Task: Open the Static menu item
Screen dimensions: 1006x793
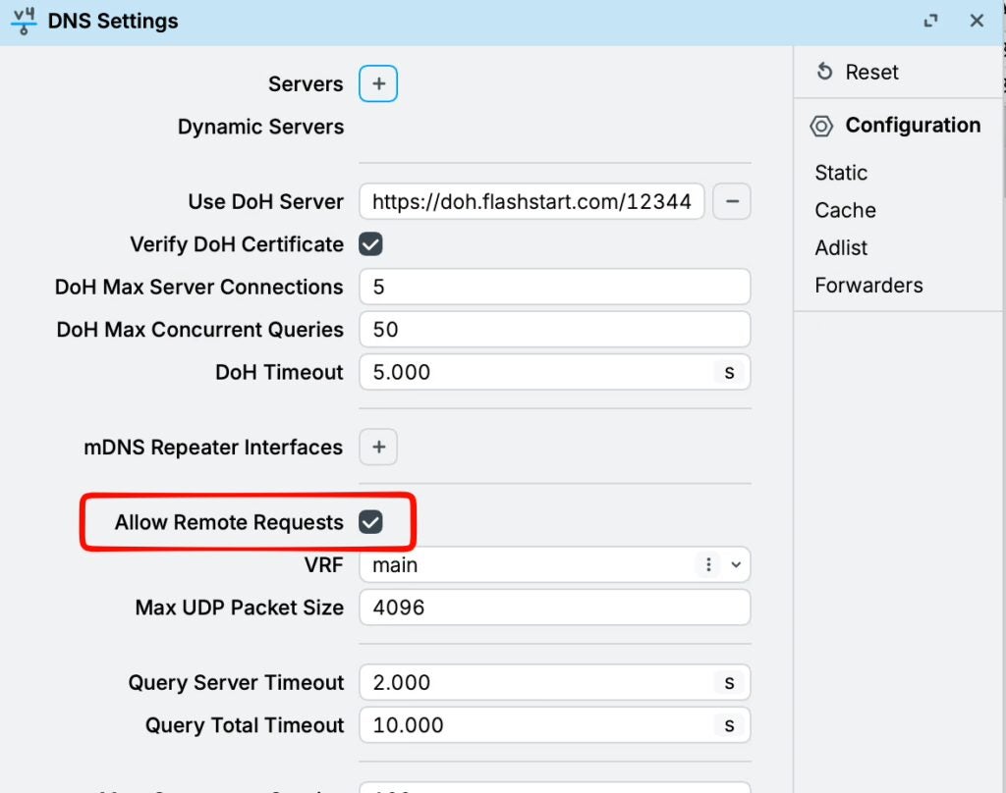Action: pyautogui.click(x=841, y=173)
